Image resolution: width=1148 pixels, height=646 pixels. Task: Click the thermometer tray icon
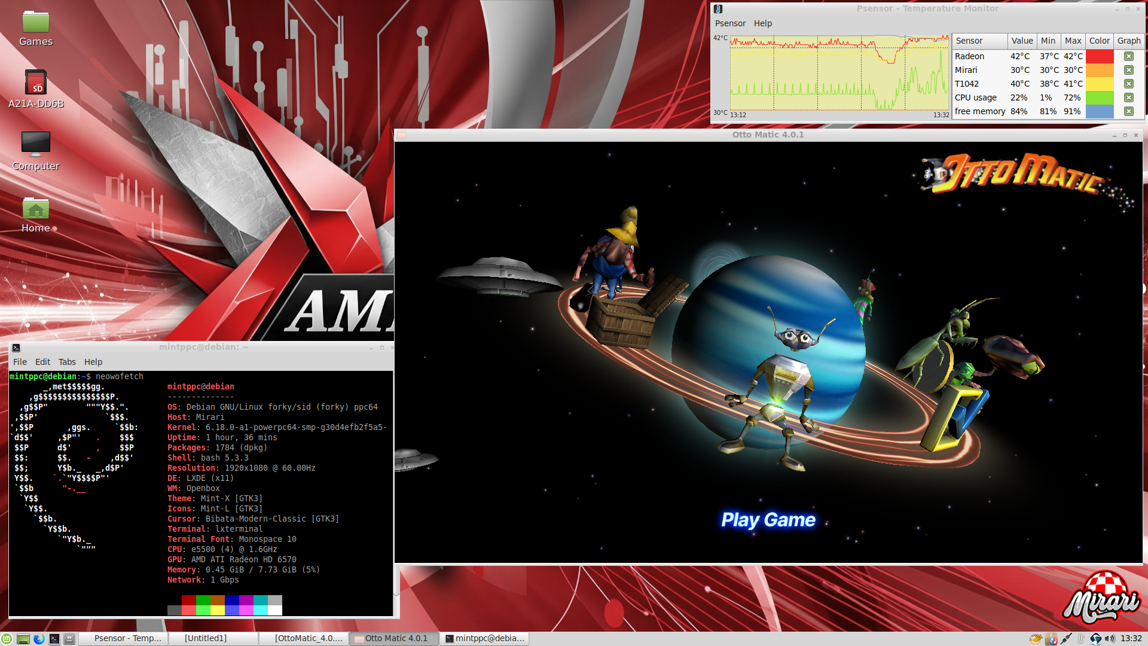coord(1080,639)
